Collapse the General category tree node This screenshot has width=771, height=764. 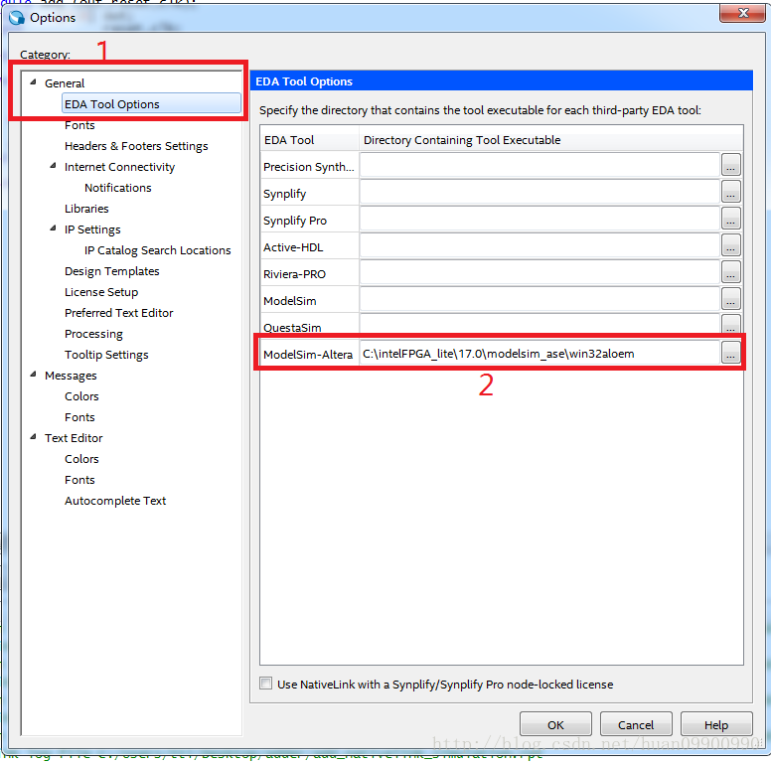(x=34, y=82)
